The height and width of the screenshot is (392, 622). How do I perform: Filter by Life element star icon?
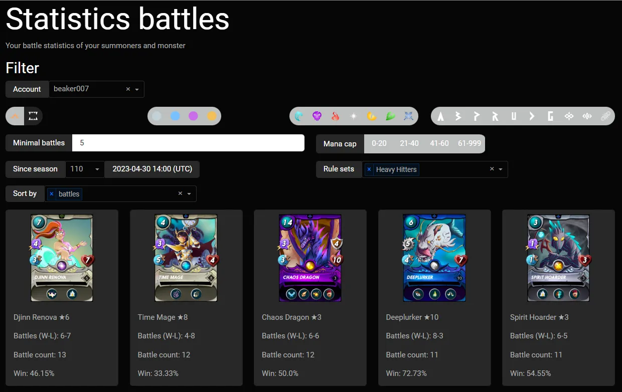pos(354,116)
